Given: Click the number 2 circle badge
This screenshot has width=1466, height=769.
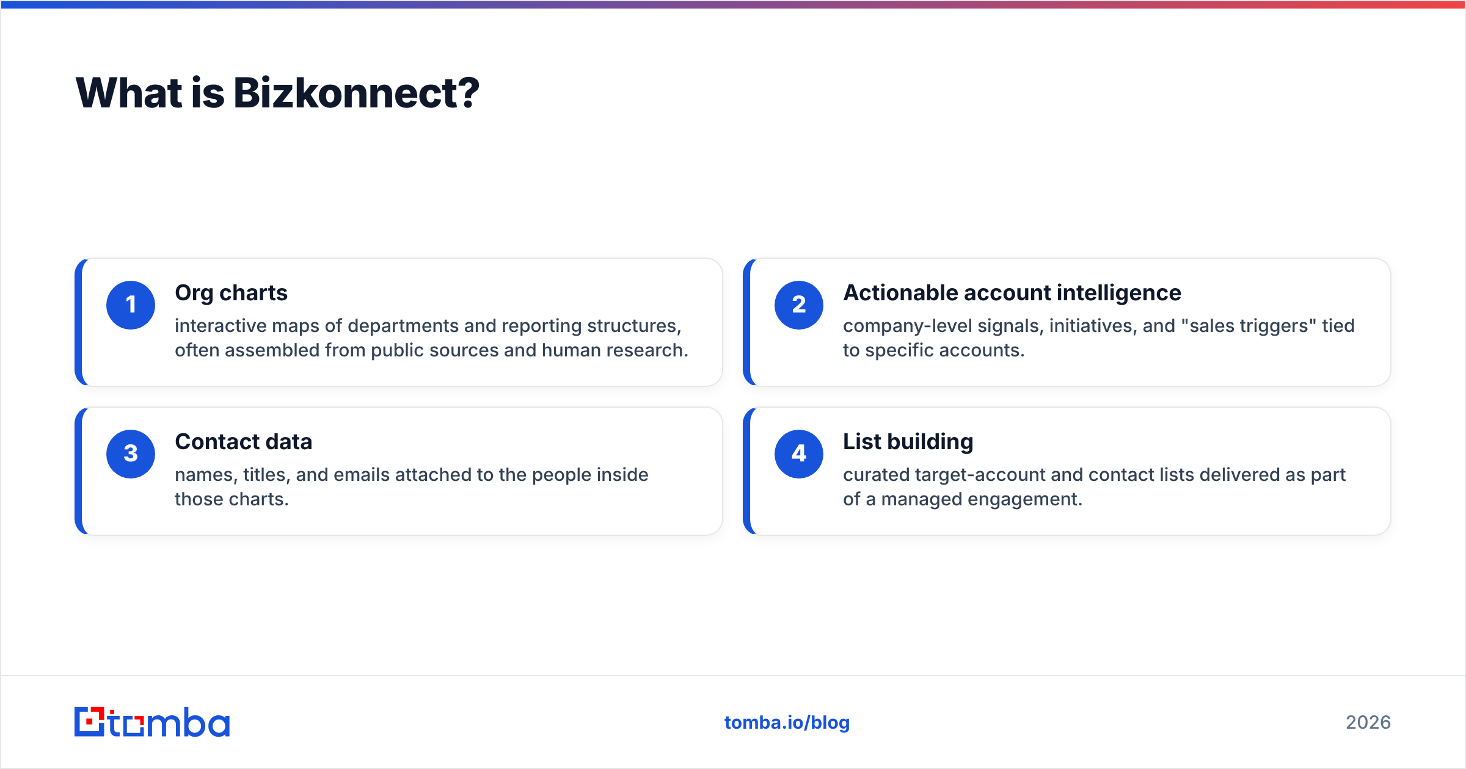Looking at the screenshot, I should pos(799,305).
